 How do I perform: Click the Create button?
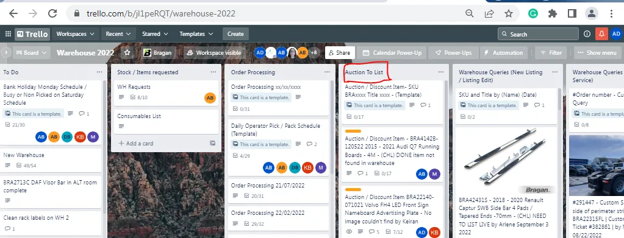click(235, 33)
